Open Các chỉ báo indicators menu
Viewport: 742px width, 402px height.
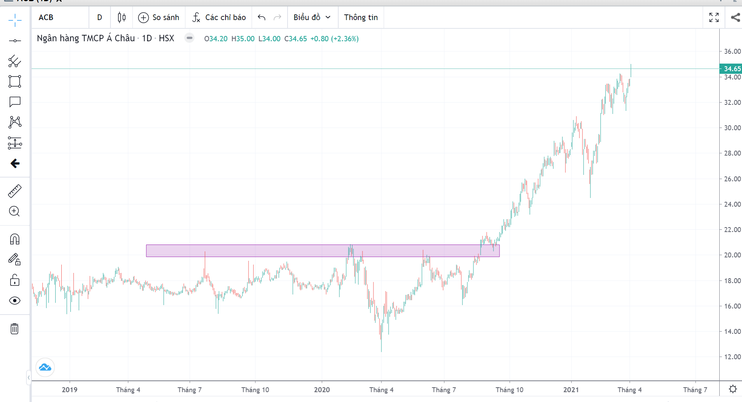click(x=219, y=17)
